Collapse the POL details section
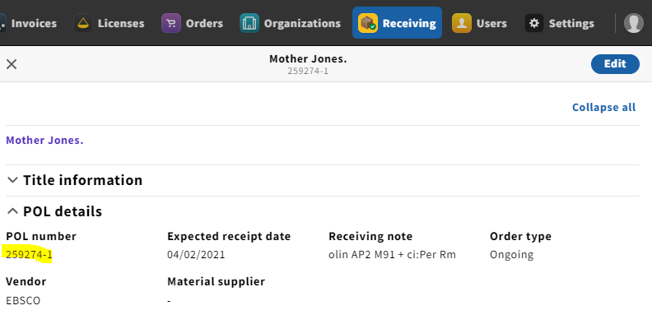This screenshot has height=324, width=652. [54, 211]
